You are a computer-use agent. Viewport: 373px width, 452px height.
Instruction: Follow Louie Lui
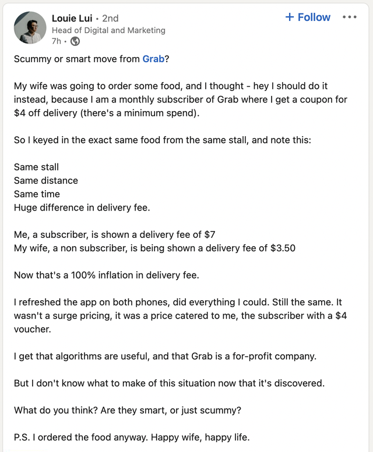pos(308,17)
